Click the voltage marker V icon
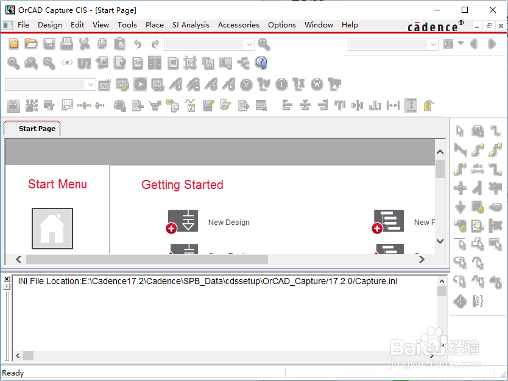Image resolution: width=508 pixels, height=381 pixels. coord(246,85)
